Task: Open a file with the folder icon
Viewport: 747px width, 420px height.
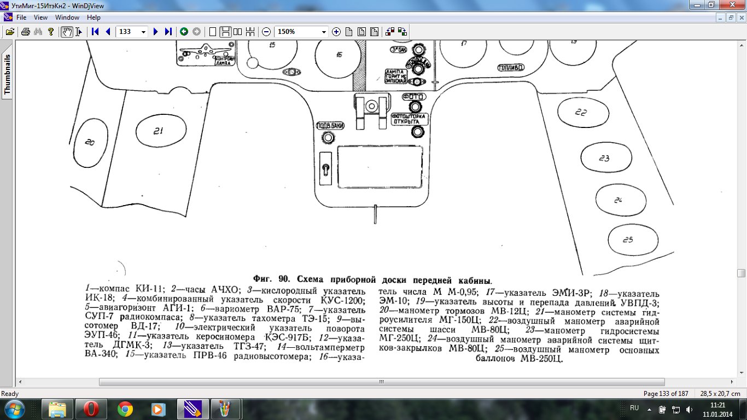Action: [10, 32]
